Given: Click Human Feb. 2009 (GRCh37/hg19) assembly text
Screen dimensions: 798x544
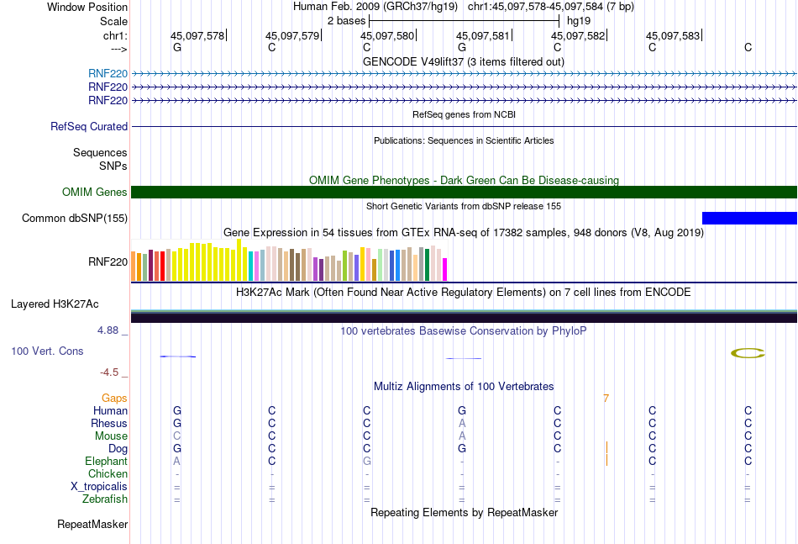Looking at the screenshot, I should coord(375,7).
